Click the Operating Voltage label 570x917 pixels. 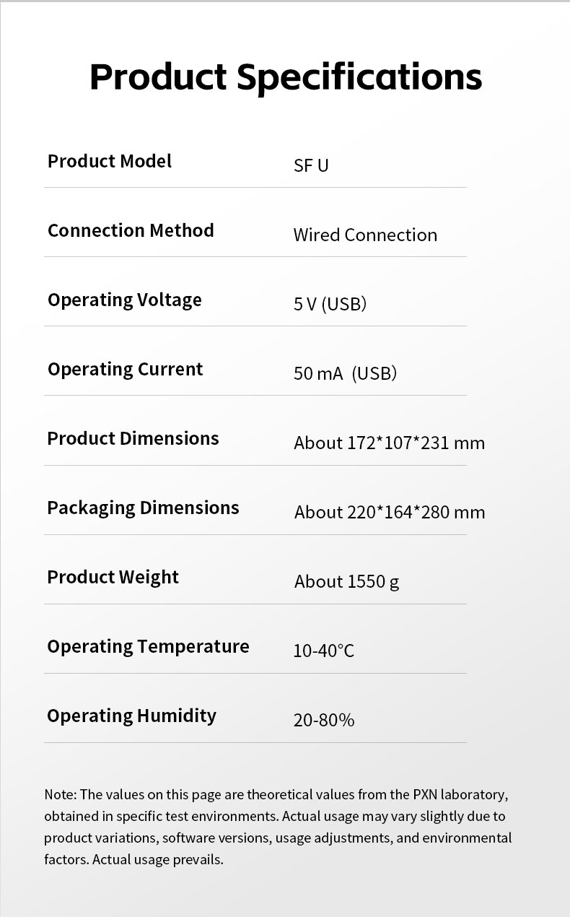(x=125, y=300)
